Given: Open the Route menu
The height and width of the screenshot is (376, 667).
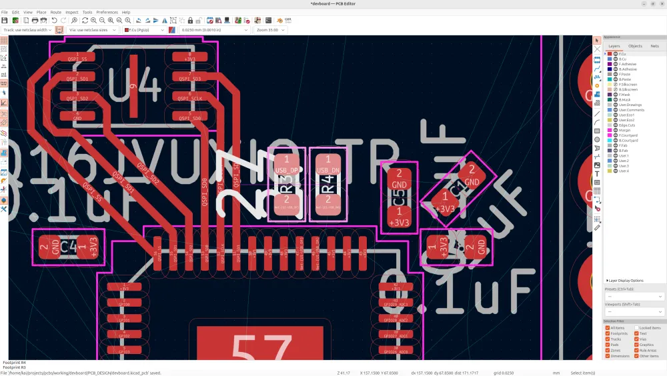Looking at the screenshot, I should [56, 12].
